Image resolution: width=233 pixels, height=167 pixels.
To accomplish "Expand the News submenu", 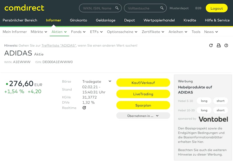I will [211, 32].
